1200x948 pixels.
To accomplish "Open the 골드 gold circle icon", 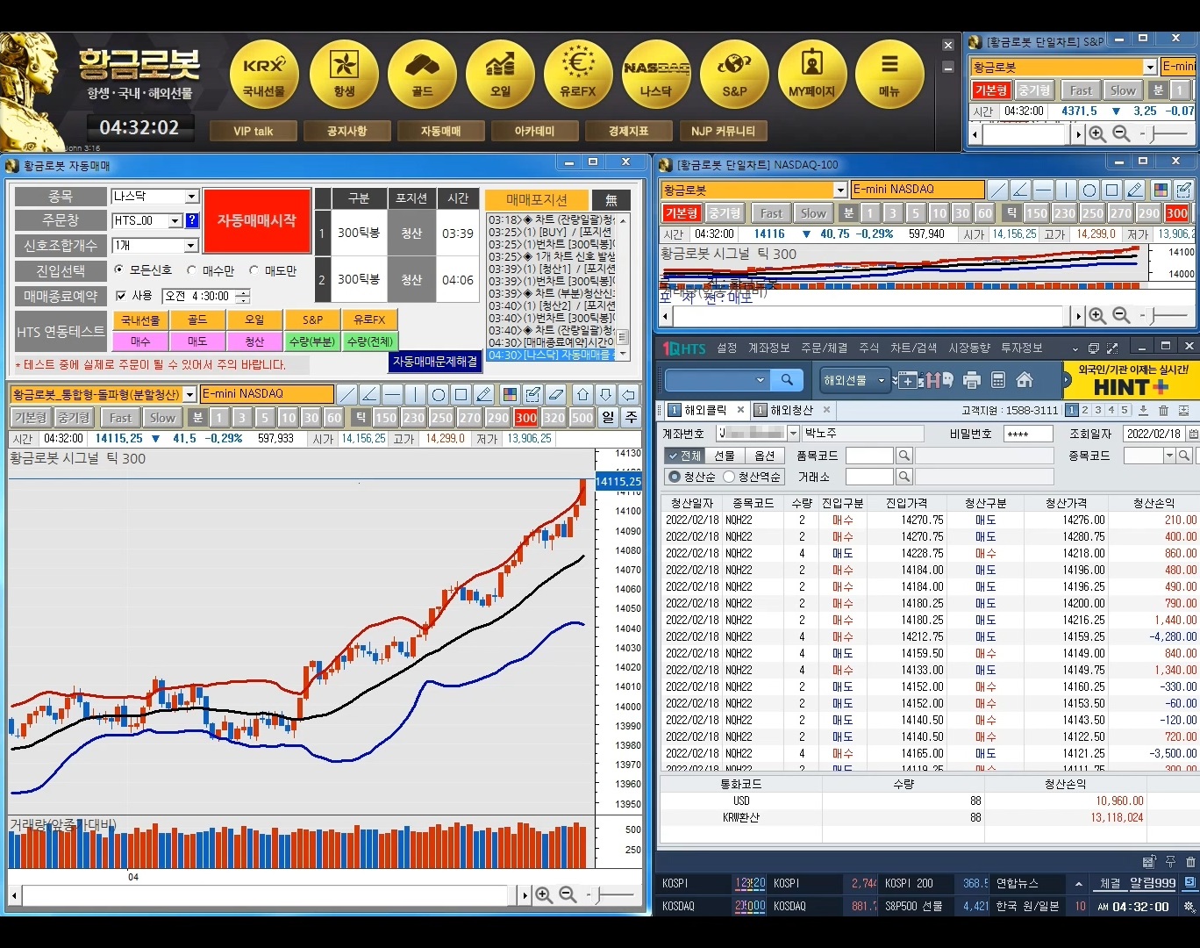I will tap(422, 74).
